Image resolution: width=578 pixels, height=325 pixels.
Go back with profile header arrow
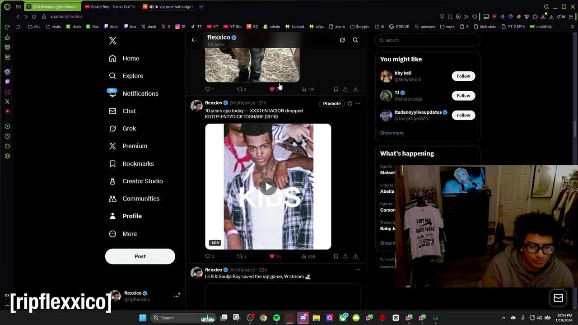(x=193, y=40)
